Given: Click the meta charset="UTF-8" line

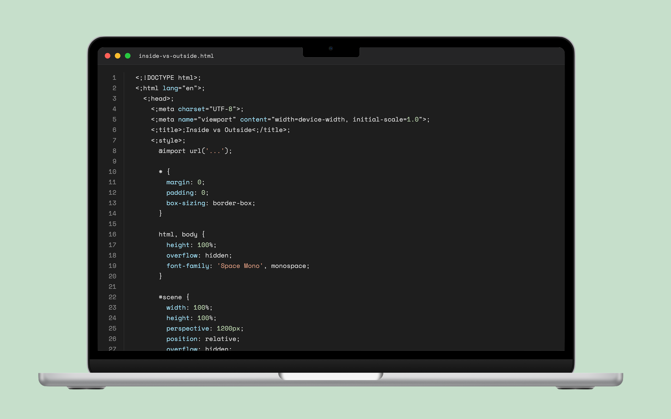Looking at the screenshot, I should [197, 109].
